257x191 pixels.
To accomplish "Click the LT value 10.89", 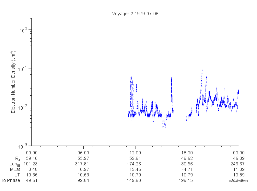I will point(239,175).
